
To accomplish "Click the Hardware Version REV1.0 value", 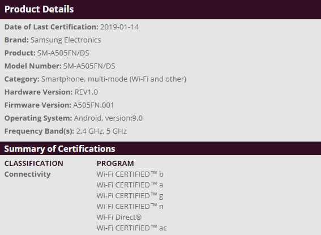I will [86, 92].
